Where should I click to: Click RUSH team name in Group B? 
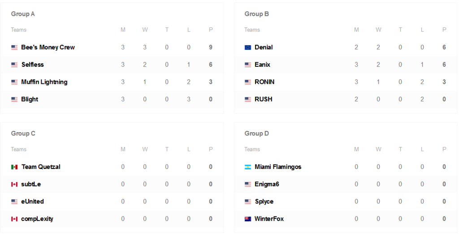point(263,100)
